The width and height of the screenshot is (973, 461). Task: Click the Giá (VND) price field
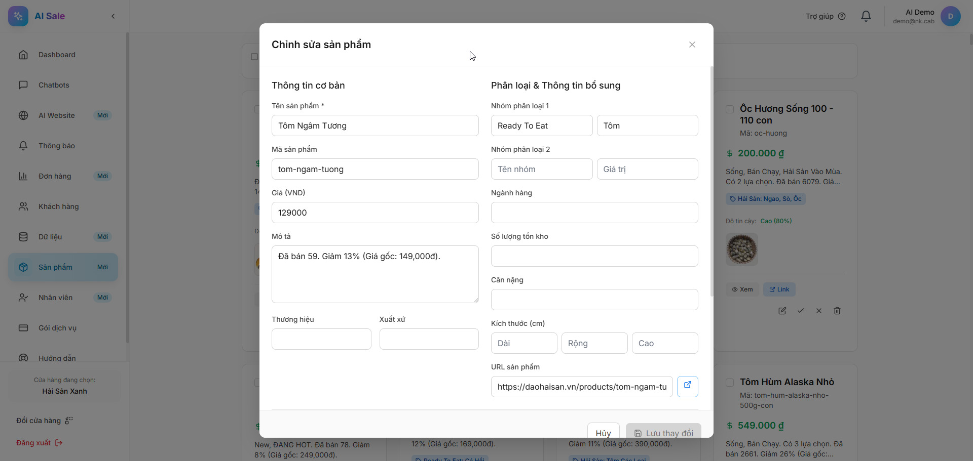pyautogui.click(x=375, y=213)
